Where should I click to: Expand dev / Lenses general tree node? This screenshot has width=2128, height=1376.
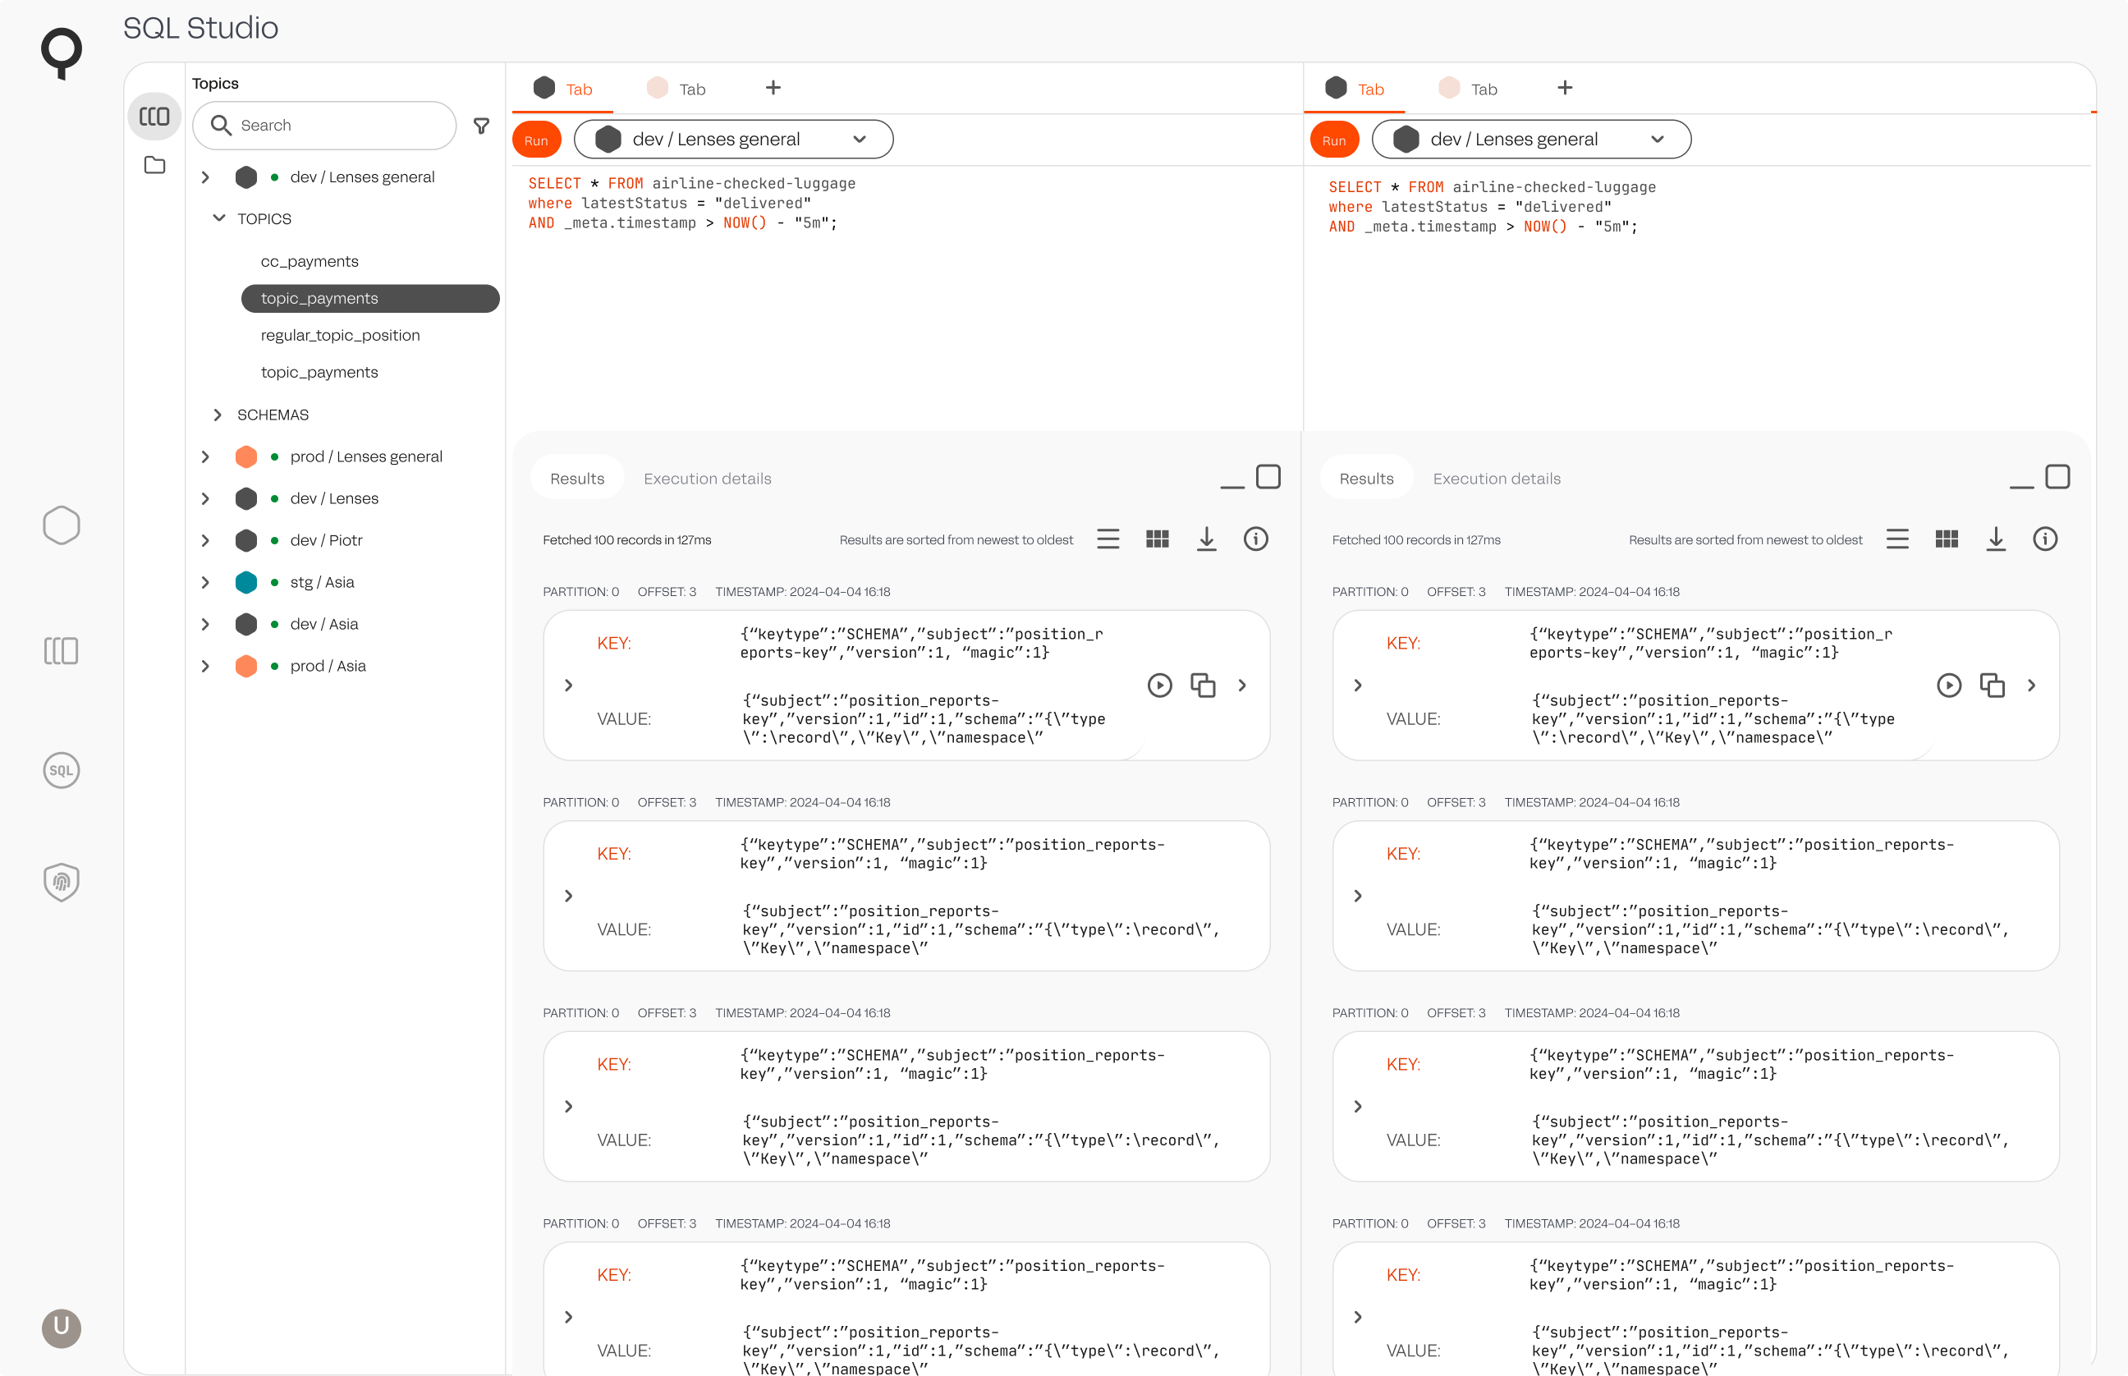(x=205, y=177)
